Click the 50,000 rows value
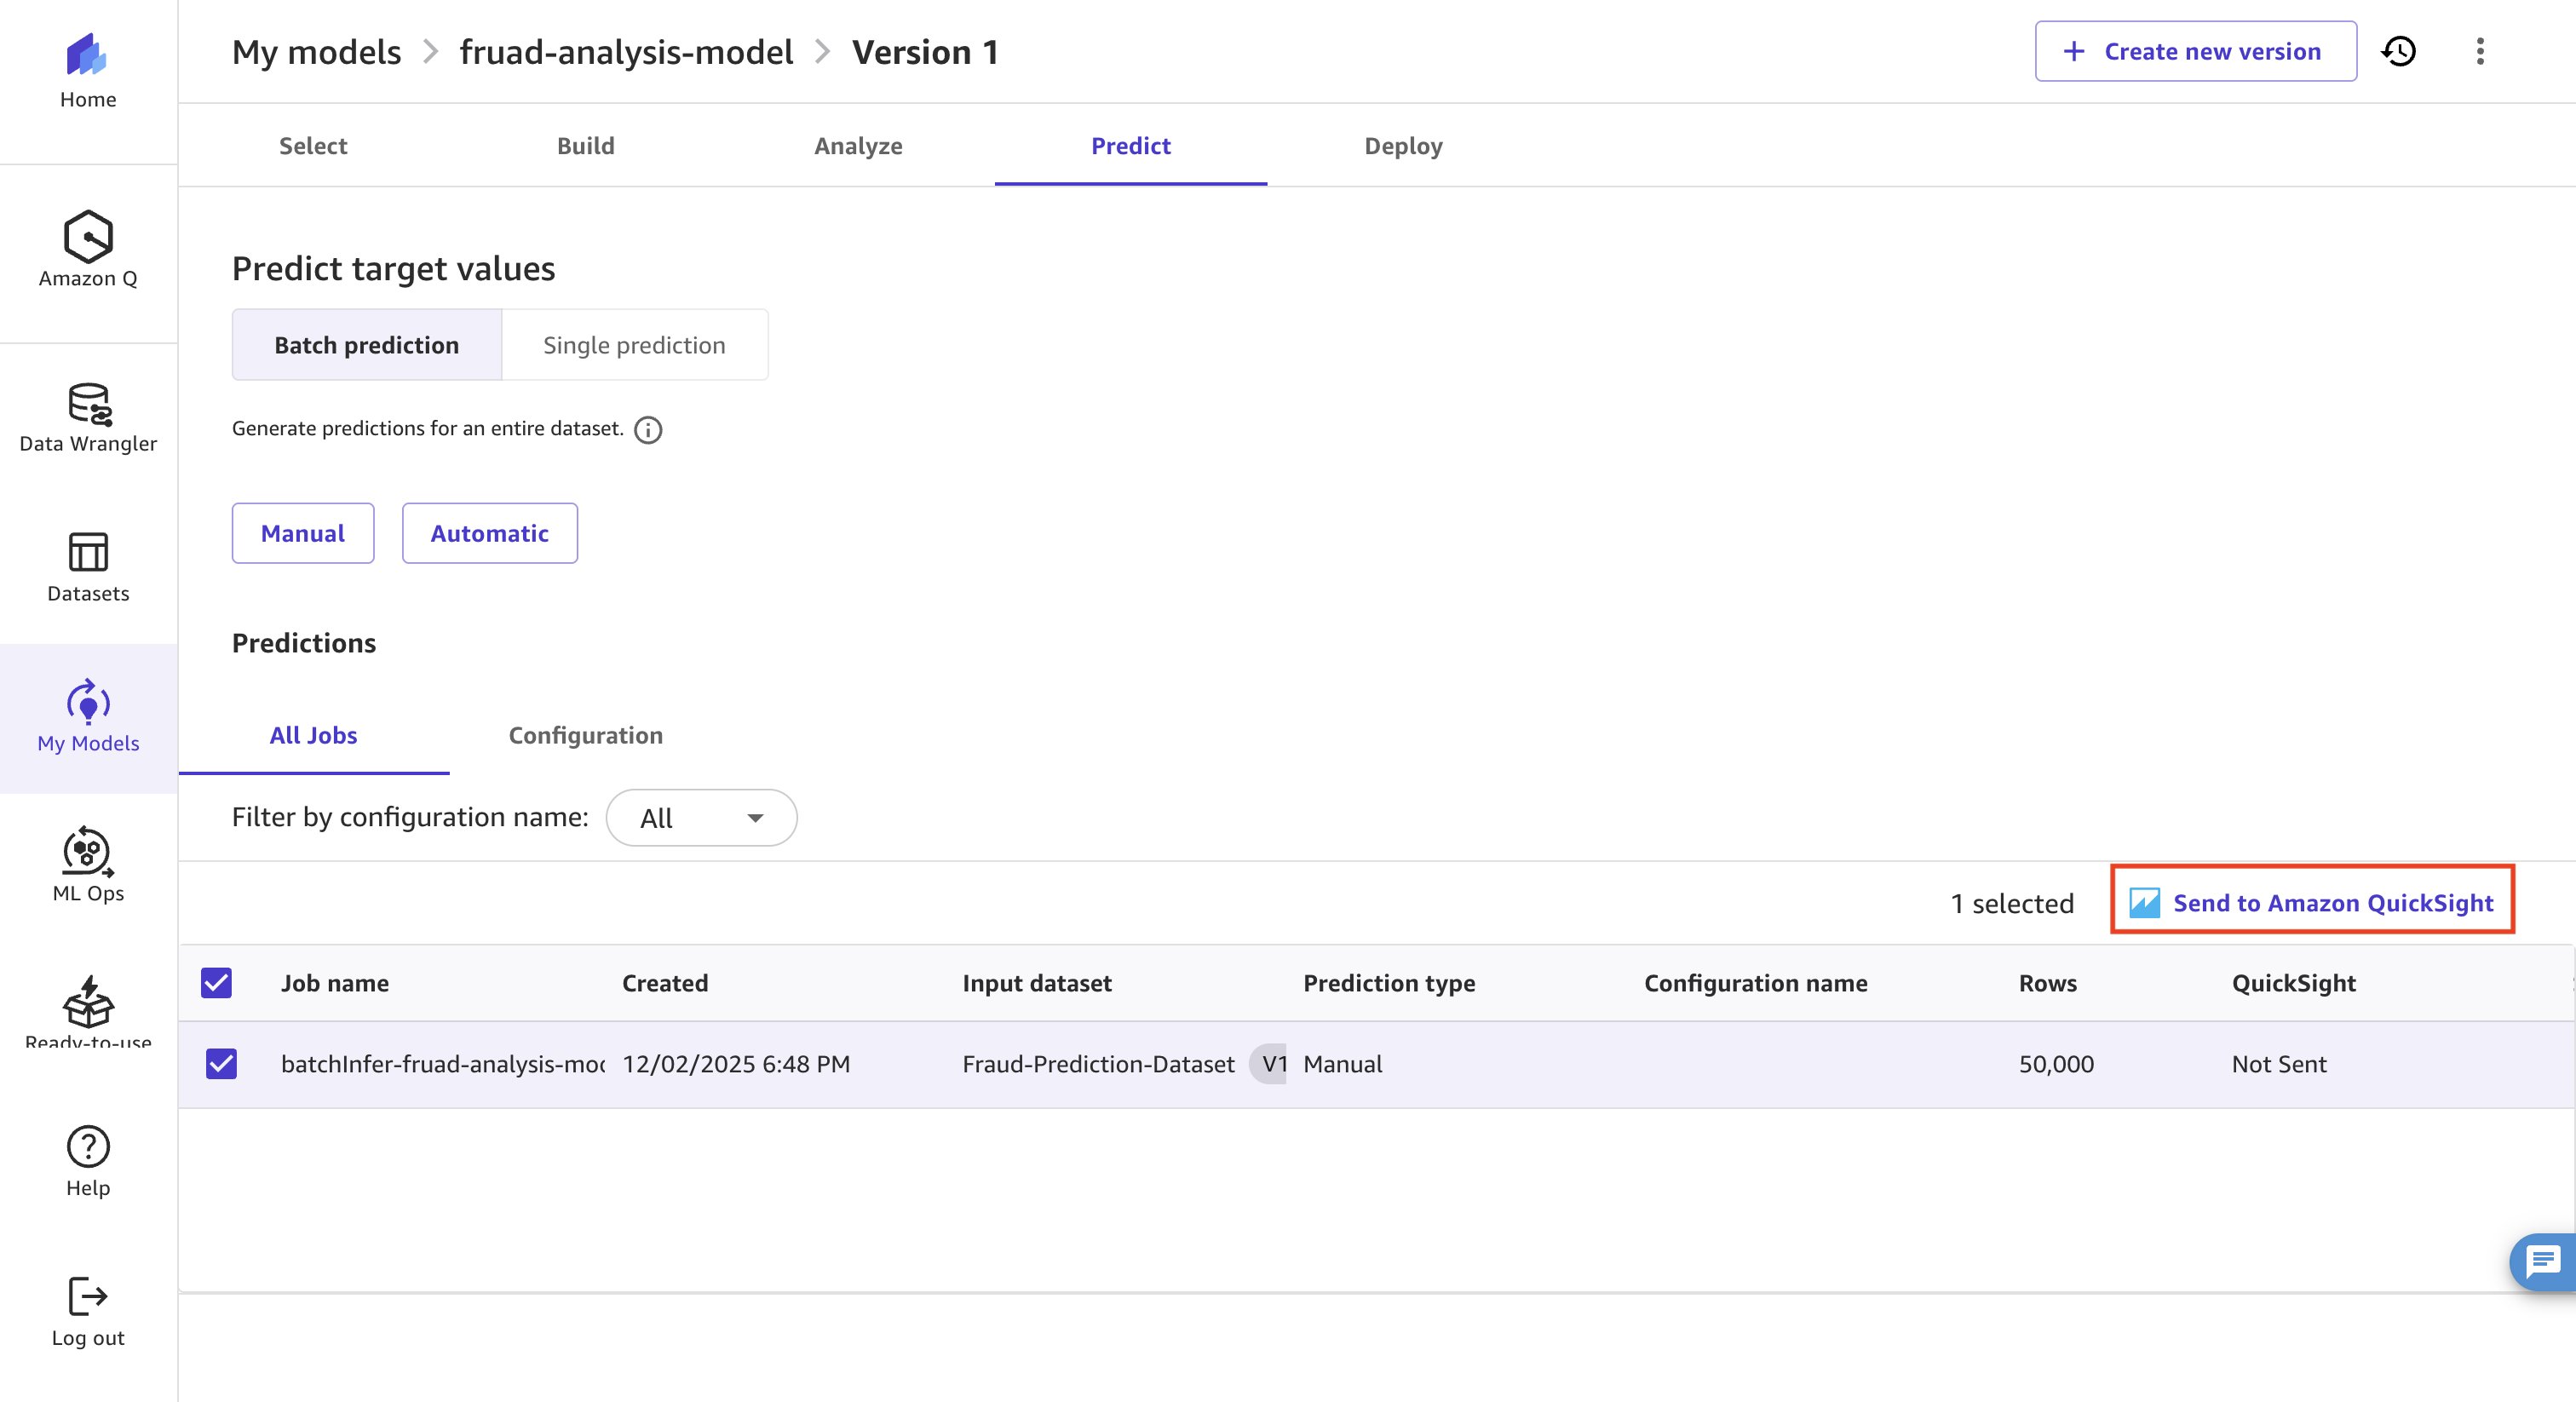 coord(2056,1064)
